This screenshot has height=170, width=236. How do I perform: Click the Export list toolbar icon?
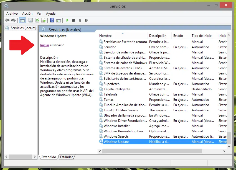click(44, 20)
